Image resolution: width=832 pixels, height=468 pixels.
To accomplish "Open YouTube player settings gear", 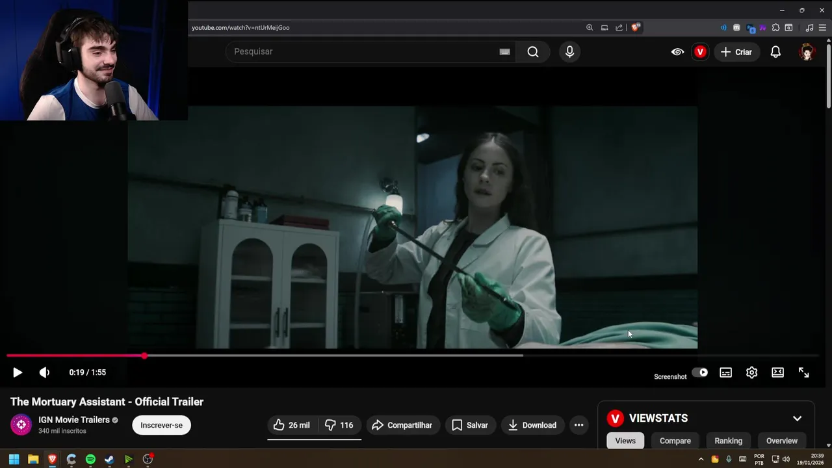I will coord(751,372).
